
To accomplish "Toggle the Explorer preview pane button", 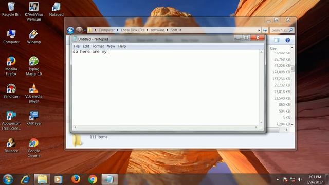I will pyautogui.click(x=277, y=40).
